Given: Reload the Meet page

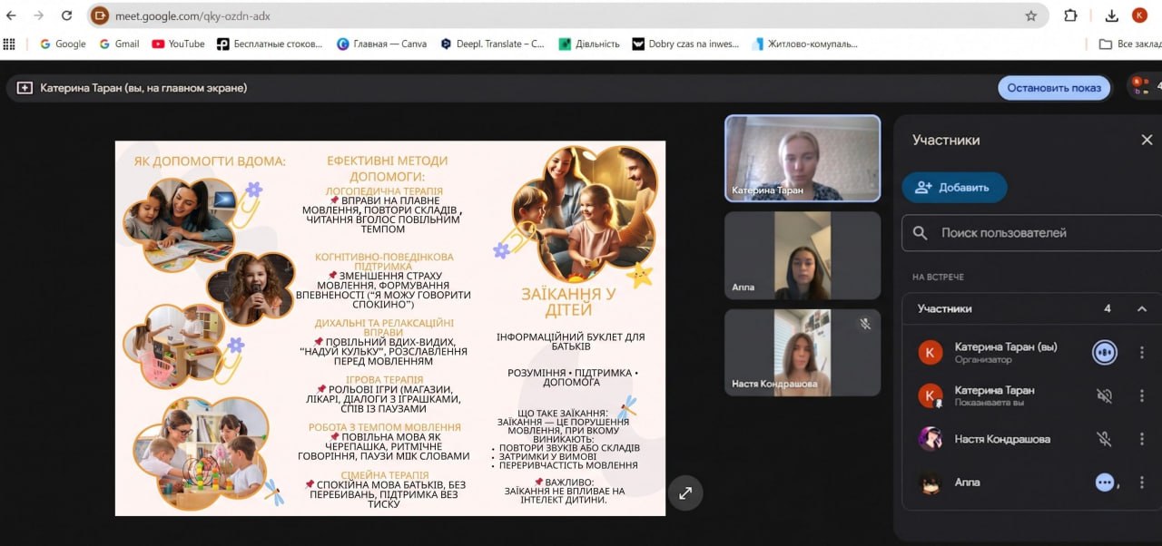Looking at the screenshot, I should point(67,15).
